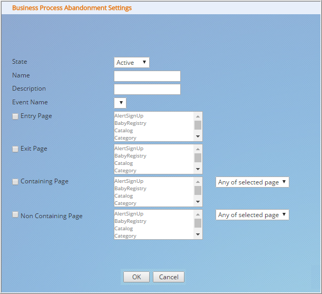Select AlertSignUp in the Exit Page list

click(129, 149)
